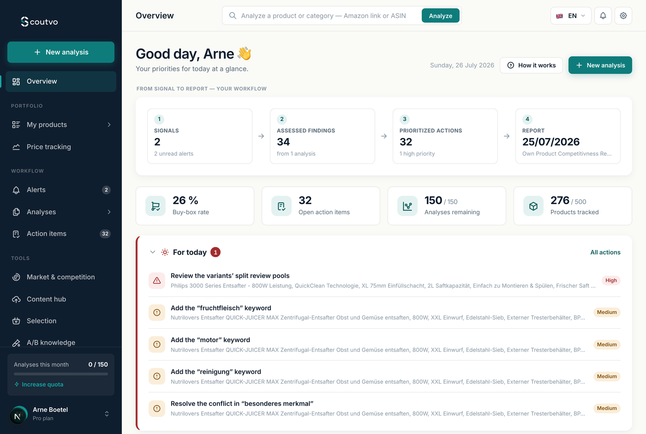The height and width of the screenshot is (434, 646).
Task: Open Overview in the sidebar
Action: (61, 81)
